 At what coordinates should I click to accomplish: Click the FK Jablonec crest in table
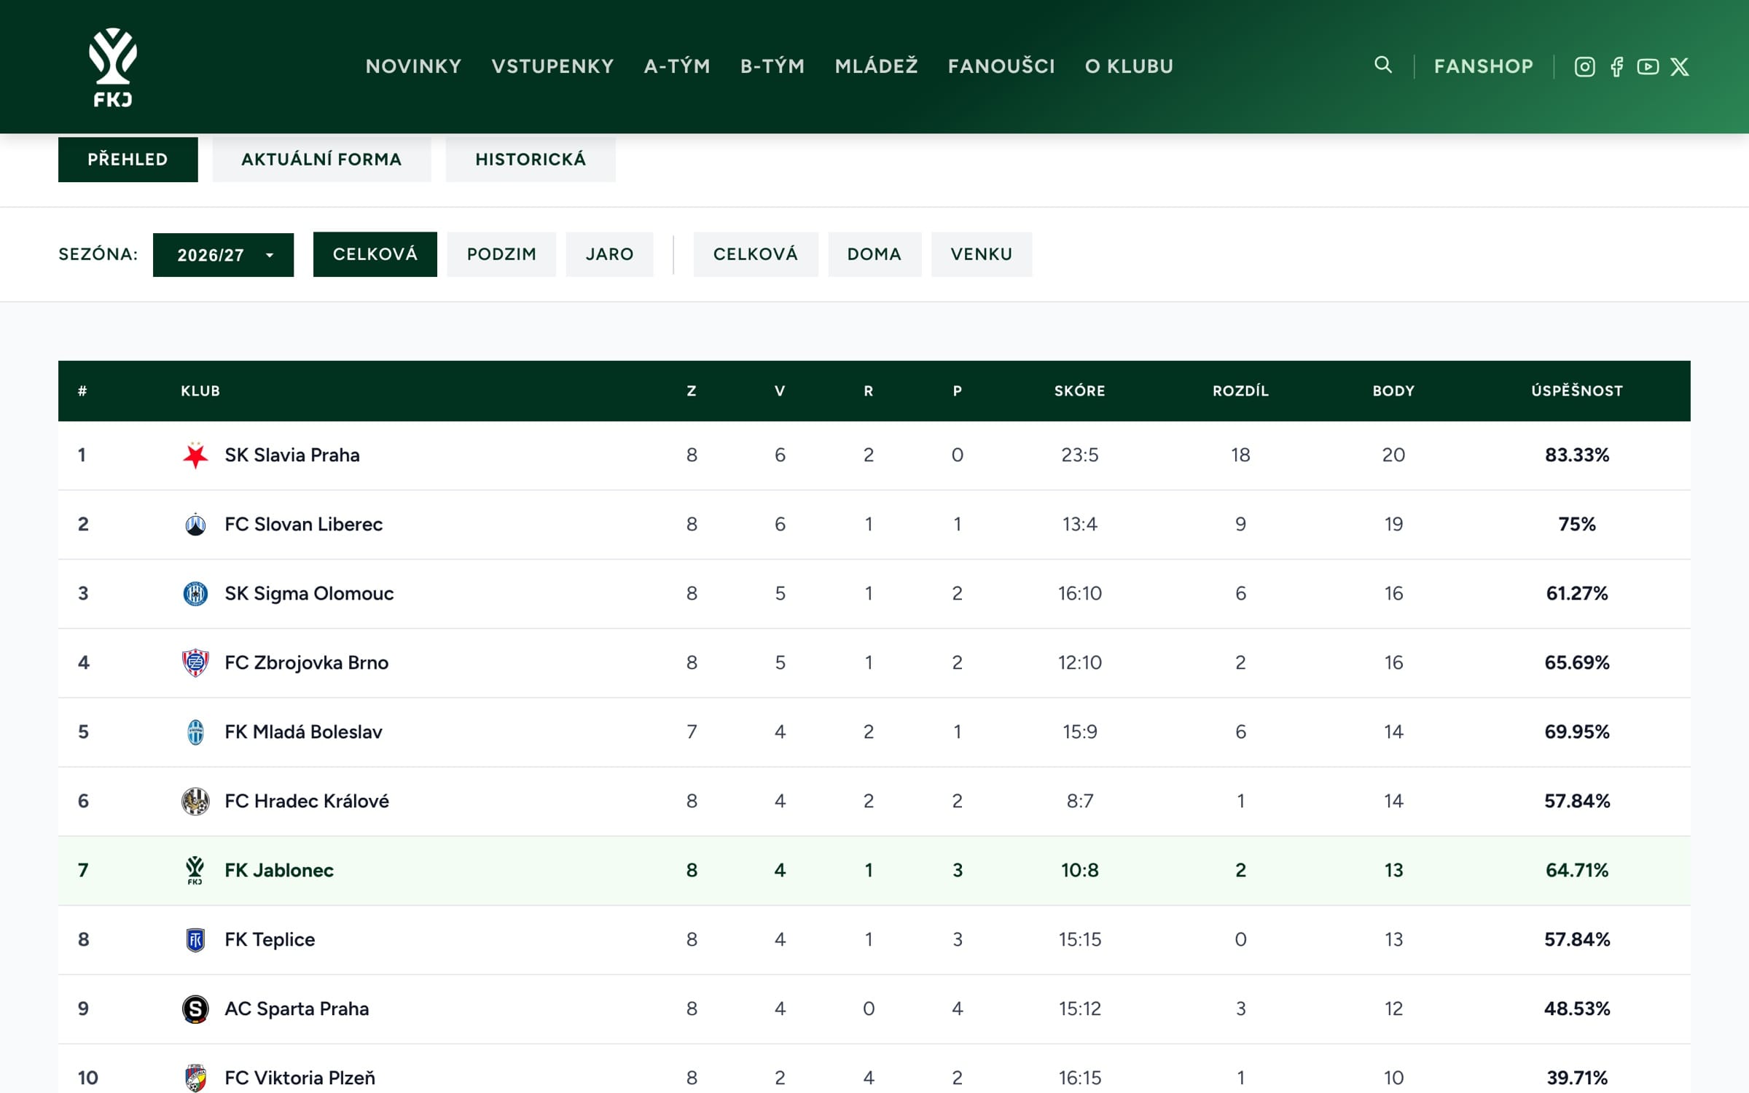(x=195, y=870)
